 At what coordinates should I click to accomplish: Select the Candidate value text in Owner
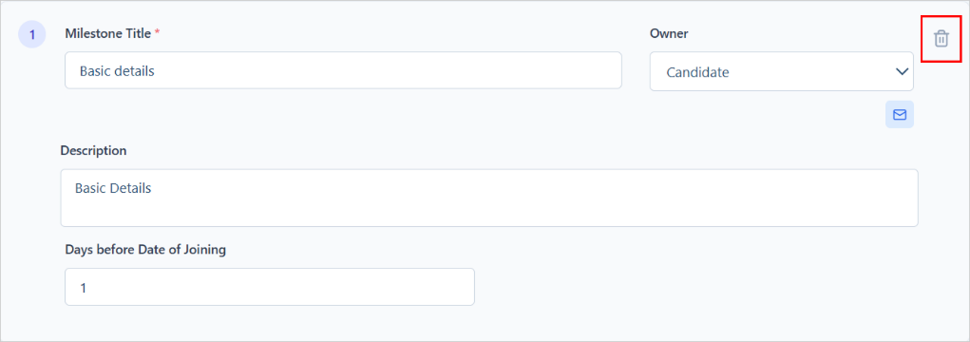tap(697, 72)
